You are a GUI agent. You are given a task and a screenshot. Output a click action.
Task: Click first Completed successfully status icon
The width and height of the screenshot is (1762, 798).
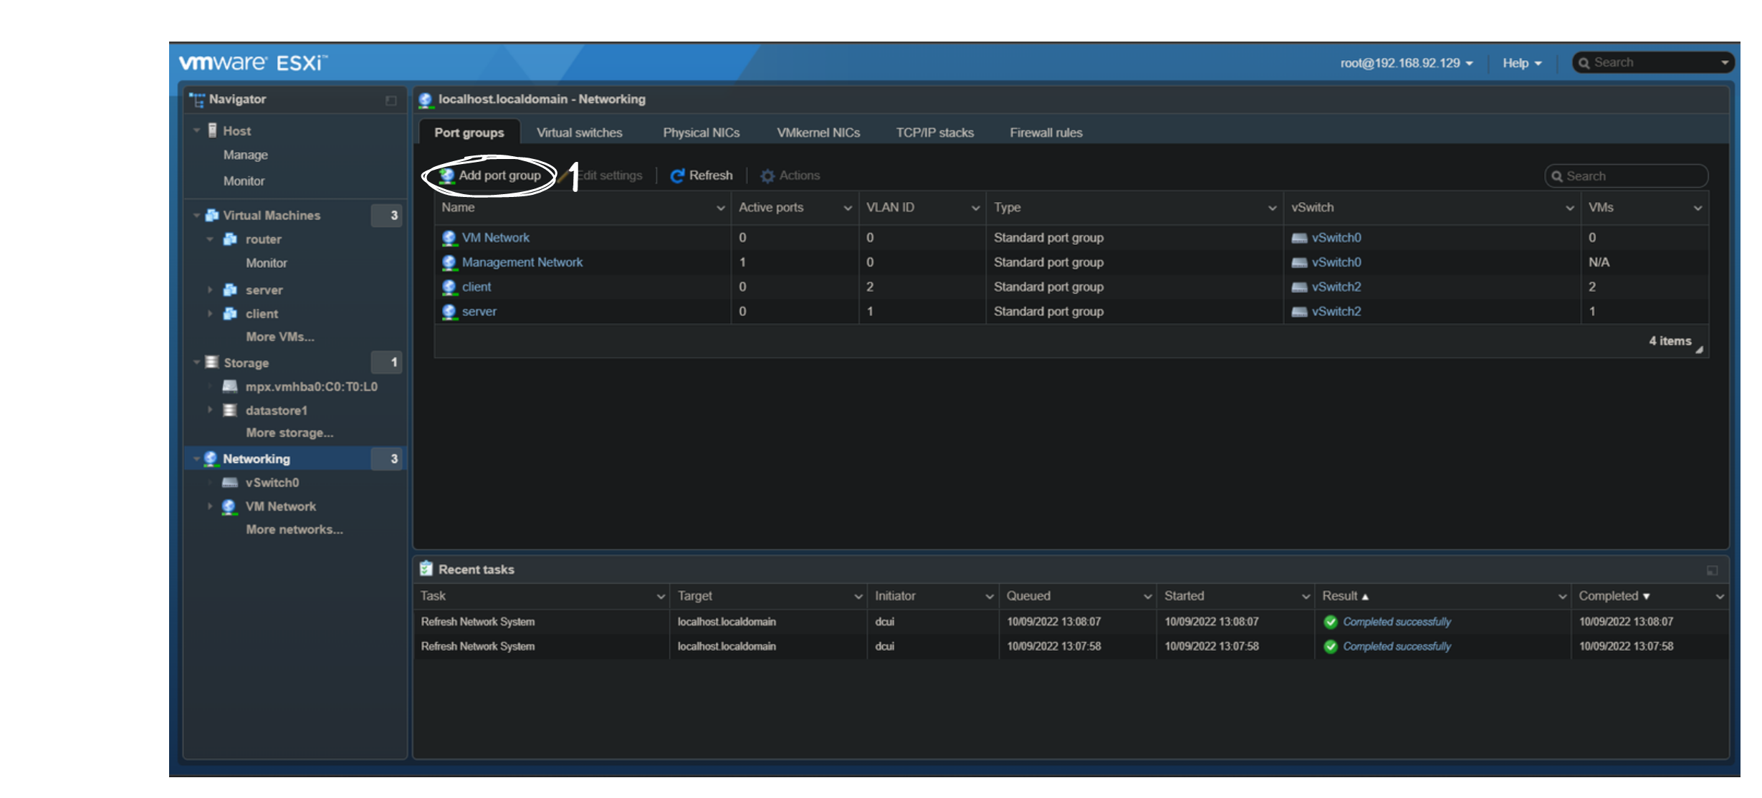[1331, 622]
